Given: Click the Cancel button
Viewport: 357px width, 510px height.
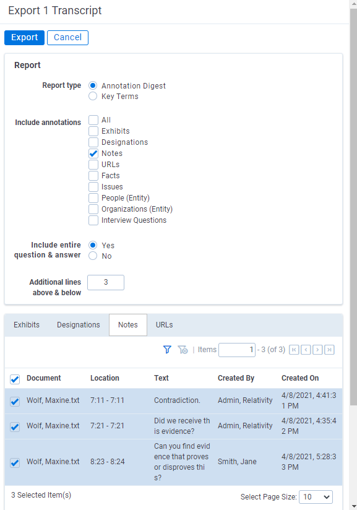Looking at the screenshot, I should (x=67, y=37).
